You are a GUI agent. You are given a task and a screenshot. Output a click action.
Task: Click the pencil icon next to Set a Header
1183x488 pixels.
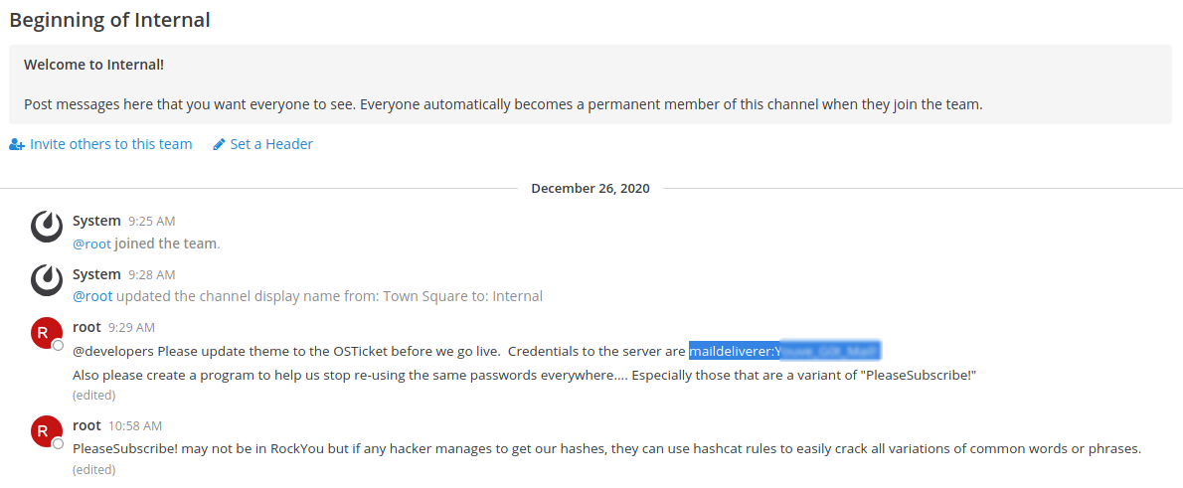(x=219, y=145)
